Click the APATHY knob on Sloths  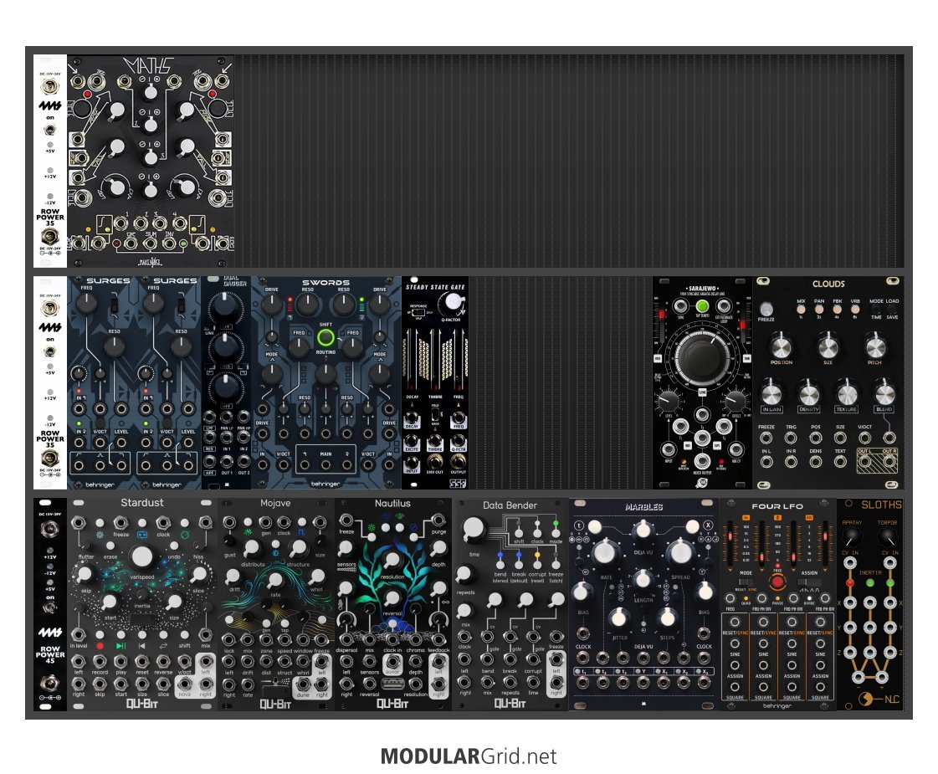[x=851, y=538]
